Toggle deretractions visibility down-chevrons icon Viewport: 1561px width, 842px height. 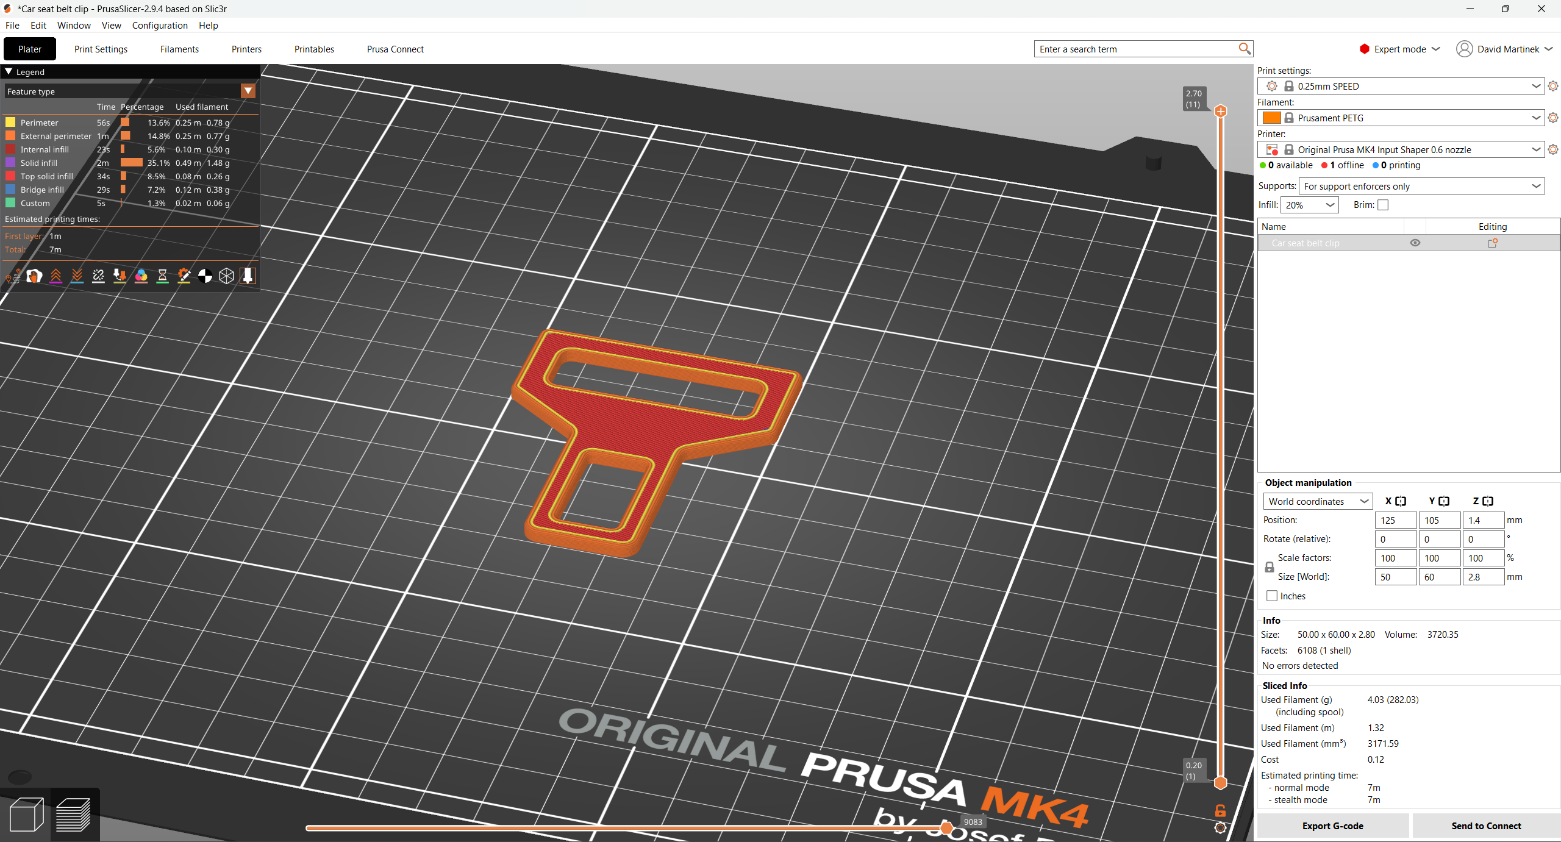(77, 276)
